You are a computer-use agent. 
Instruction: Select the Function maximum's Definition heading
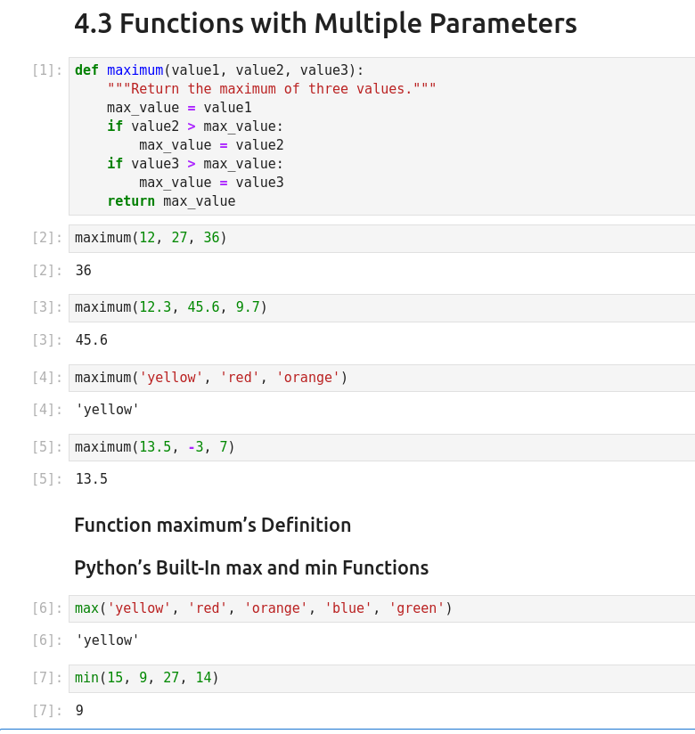coord(212,526)
